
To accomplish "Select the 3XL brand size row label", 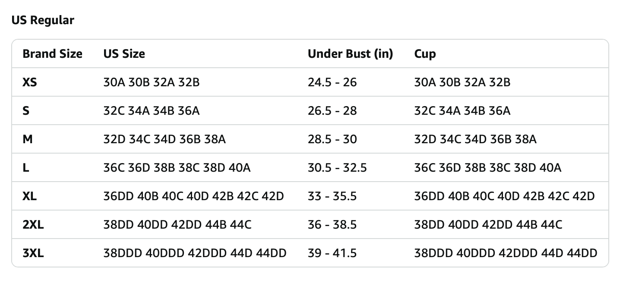I will [x=33, y=253].
